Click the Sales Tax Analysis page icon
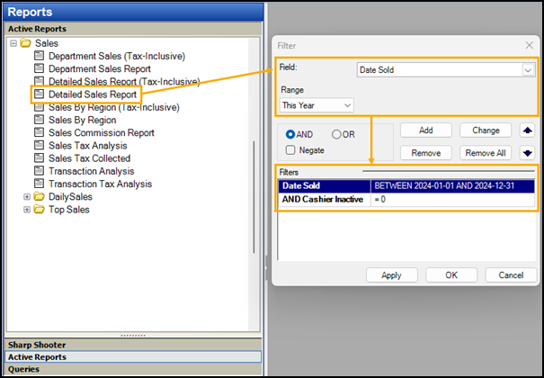This screenshot has width=544, height=378. tap(40, 145)
